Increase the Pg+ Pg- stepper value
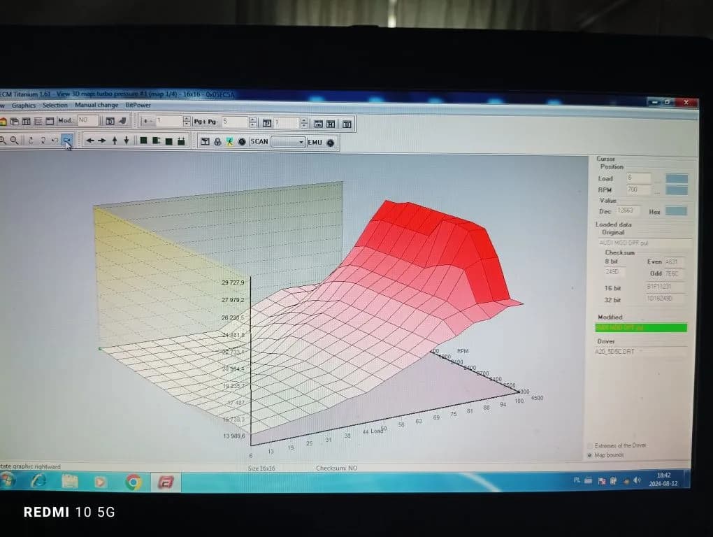This screenshot has height=537, width=713. (x=252, y=120)
